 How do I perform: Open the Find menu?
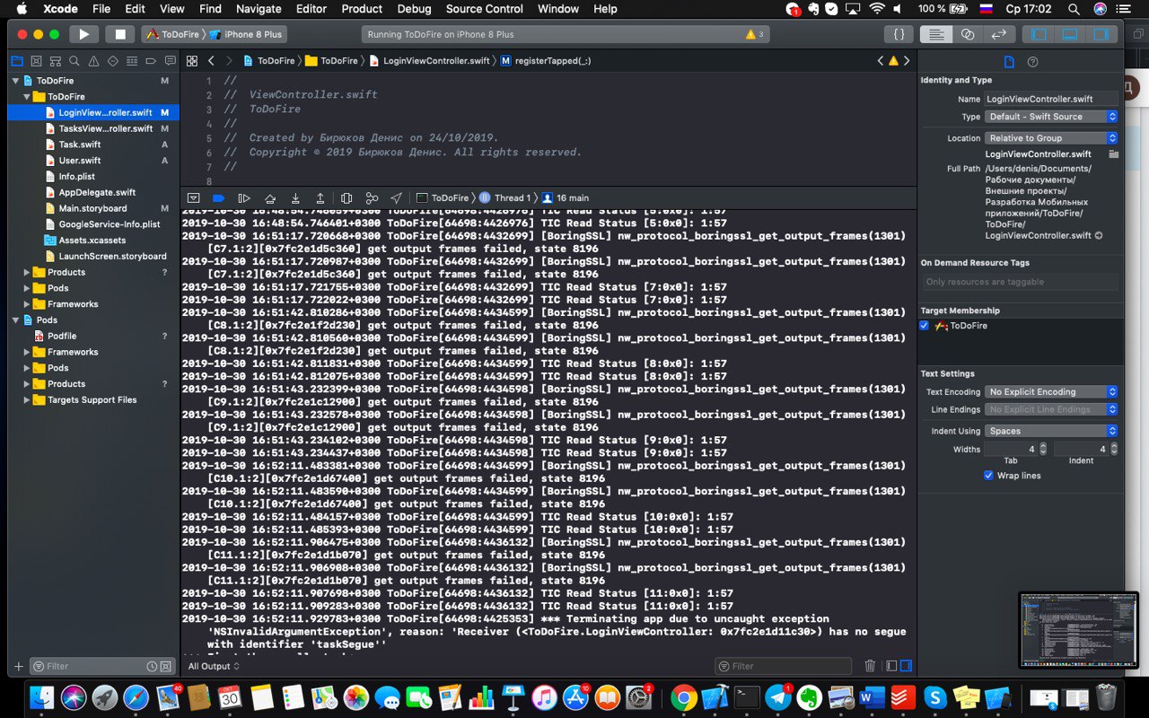pos(210,9)
